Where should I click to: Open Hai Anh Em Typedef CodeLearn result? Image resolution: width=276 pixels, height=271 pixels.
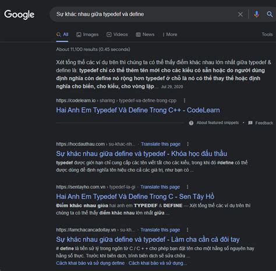(138, 110)
